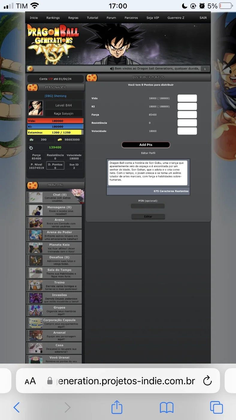Viewport: 236px width, 420px height.
Task: Click the 'Força 85400' stat box
Action: 37,157
